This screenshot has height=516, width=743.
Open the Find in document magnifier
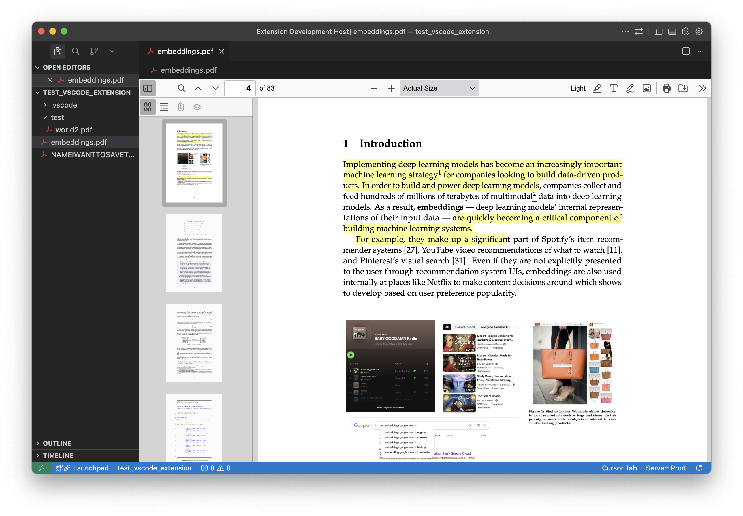click(182, 88)
